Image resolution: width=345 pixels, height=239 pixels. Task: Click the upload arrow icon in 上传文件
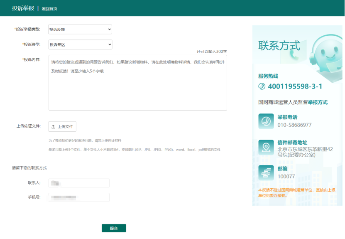coord(53,127)
